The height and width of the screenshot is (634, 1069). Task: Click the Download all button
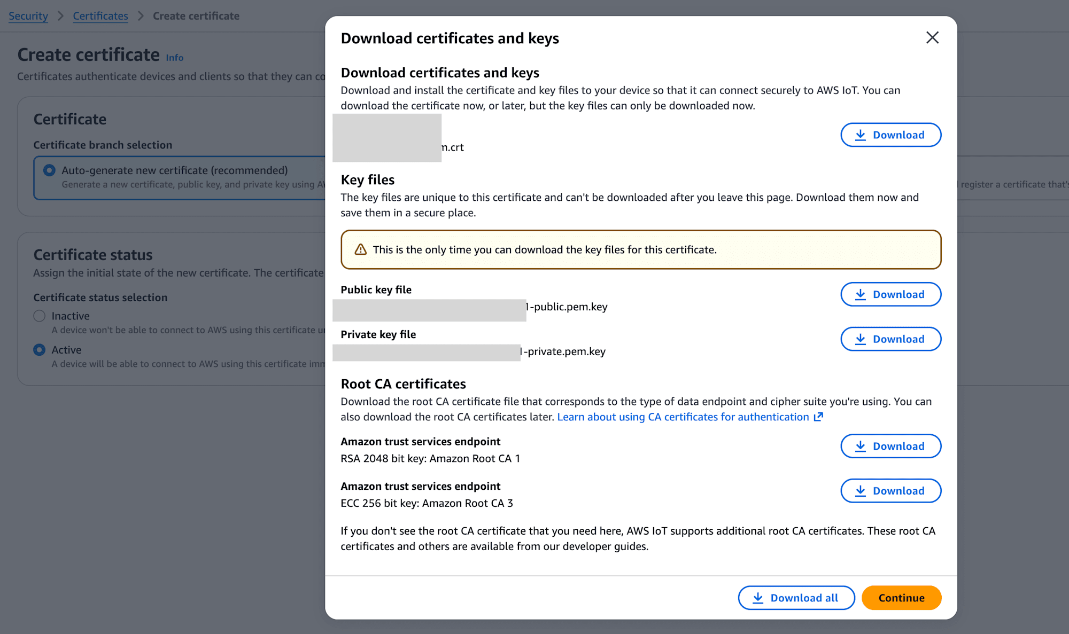coord(796,598)
